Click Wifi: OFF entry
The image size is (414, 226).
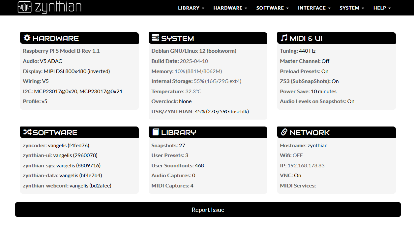[x=291, y=155]
